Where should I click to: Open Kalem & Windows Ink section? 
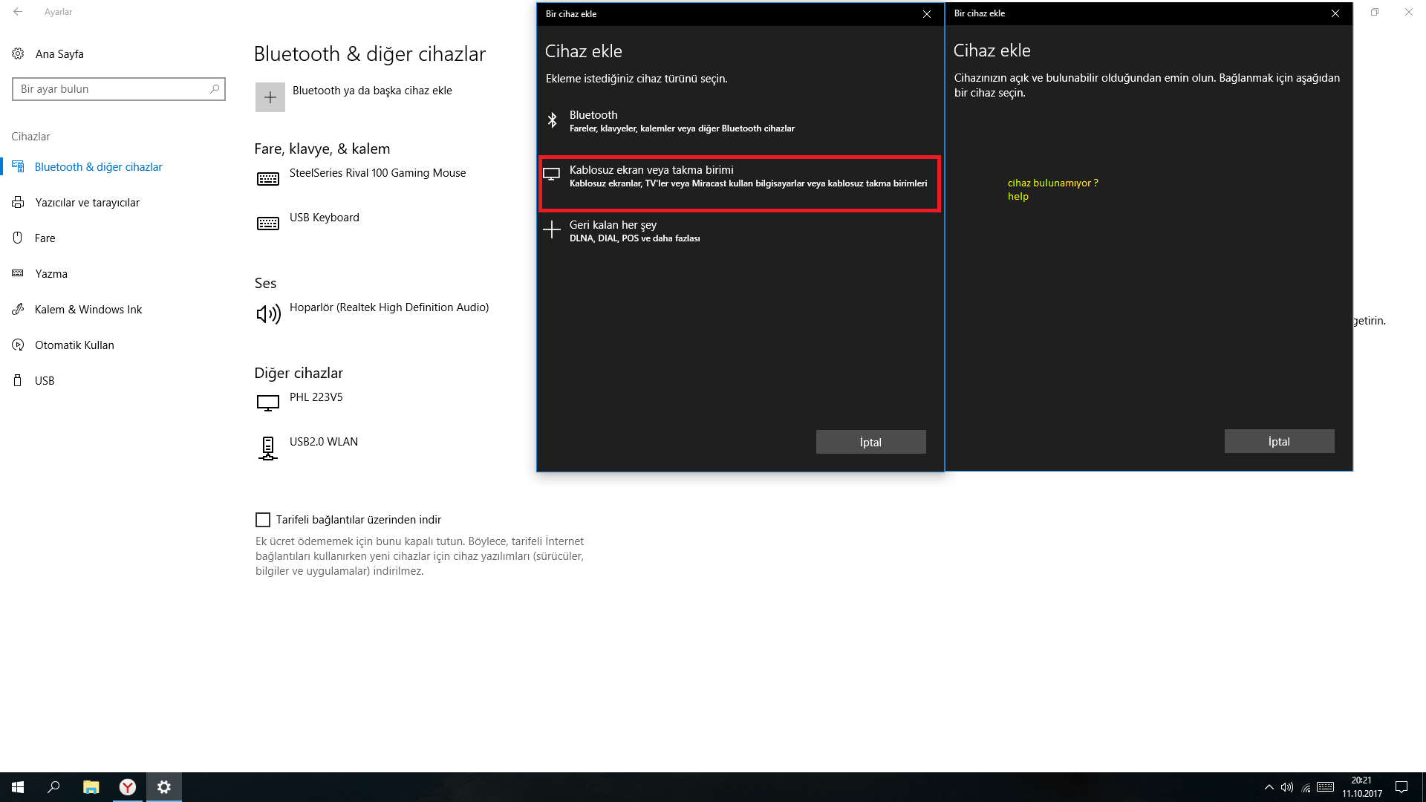point(88,310)
